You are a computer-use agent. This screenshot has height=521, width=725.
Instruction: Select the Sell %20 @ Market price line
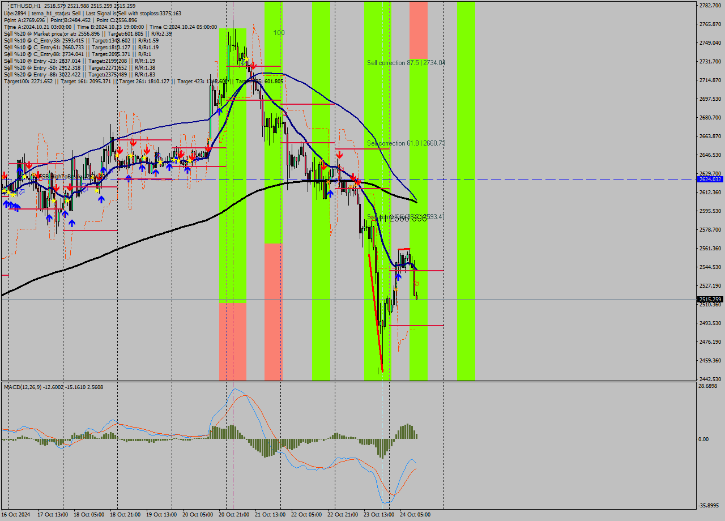point(88,33)
